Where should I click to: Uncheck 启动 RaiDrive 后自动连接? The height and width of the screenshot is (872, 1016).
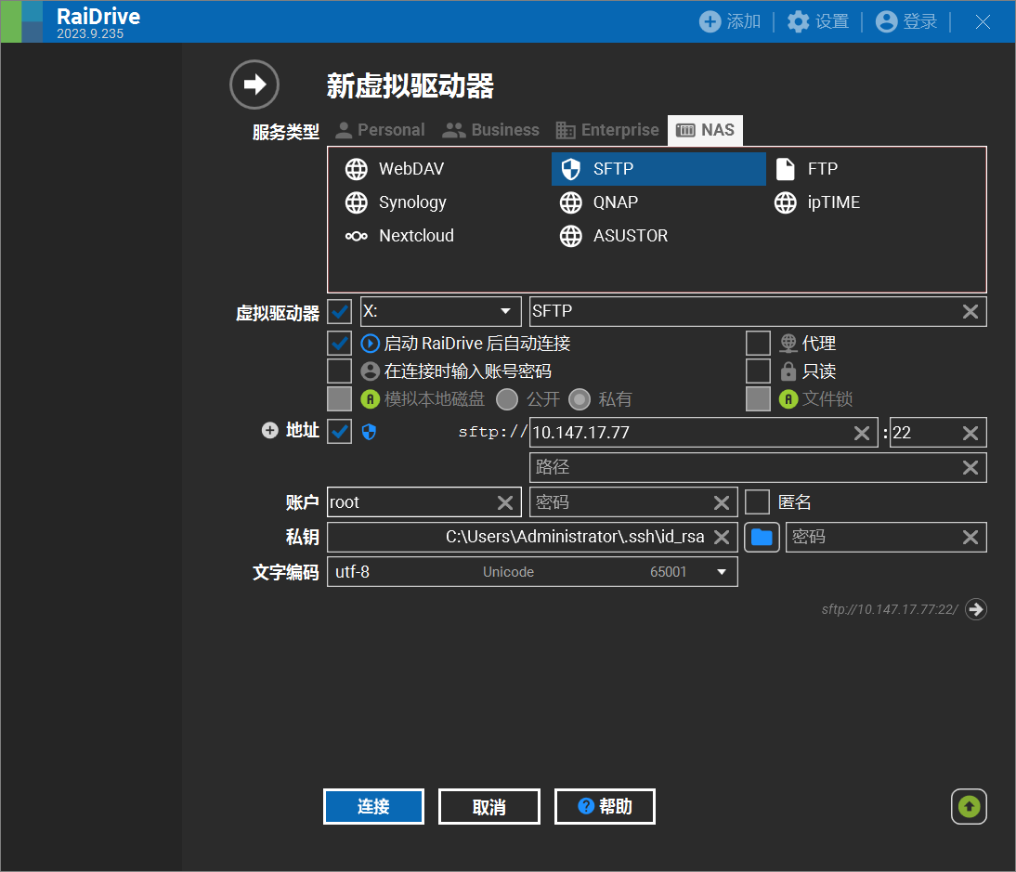(x=340, y=344)
